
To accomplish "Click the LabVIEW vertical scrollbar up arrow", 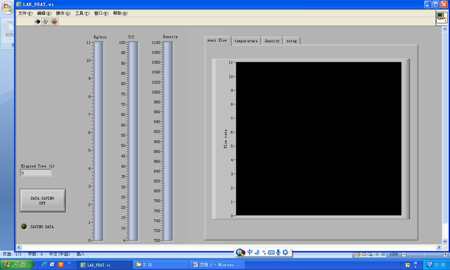I will click(445, 29).
